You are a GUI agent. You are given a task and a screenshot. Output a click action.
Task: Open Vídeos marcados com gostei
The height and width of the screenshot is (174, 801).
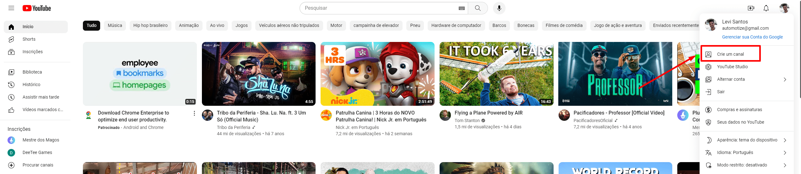click(36, 110)
